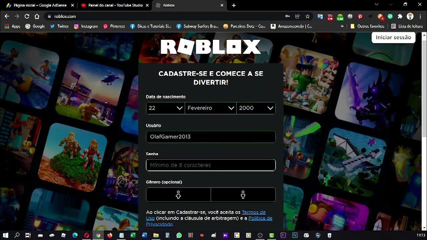Bookmark this page with the star icon

pos(308,16)
